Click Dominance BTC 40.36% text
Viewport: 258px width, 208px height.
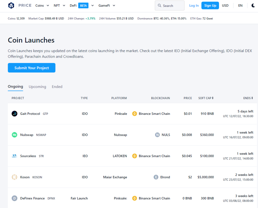[162, 18]
